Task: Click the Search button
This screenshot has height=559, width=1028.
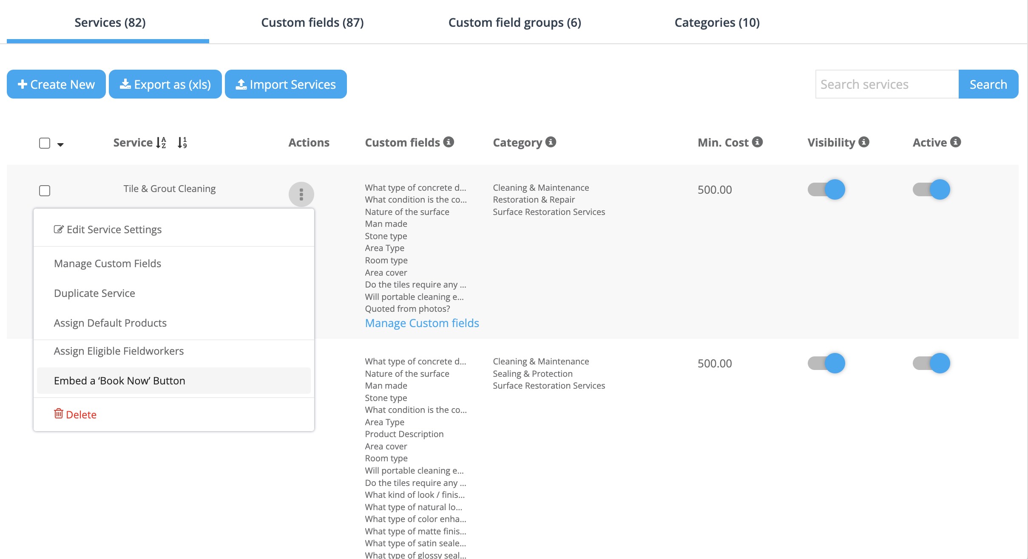Action: coord(988,84)
